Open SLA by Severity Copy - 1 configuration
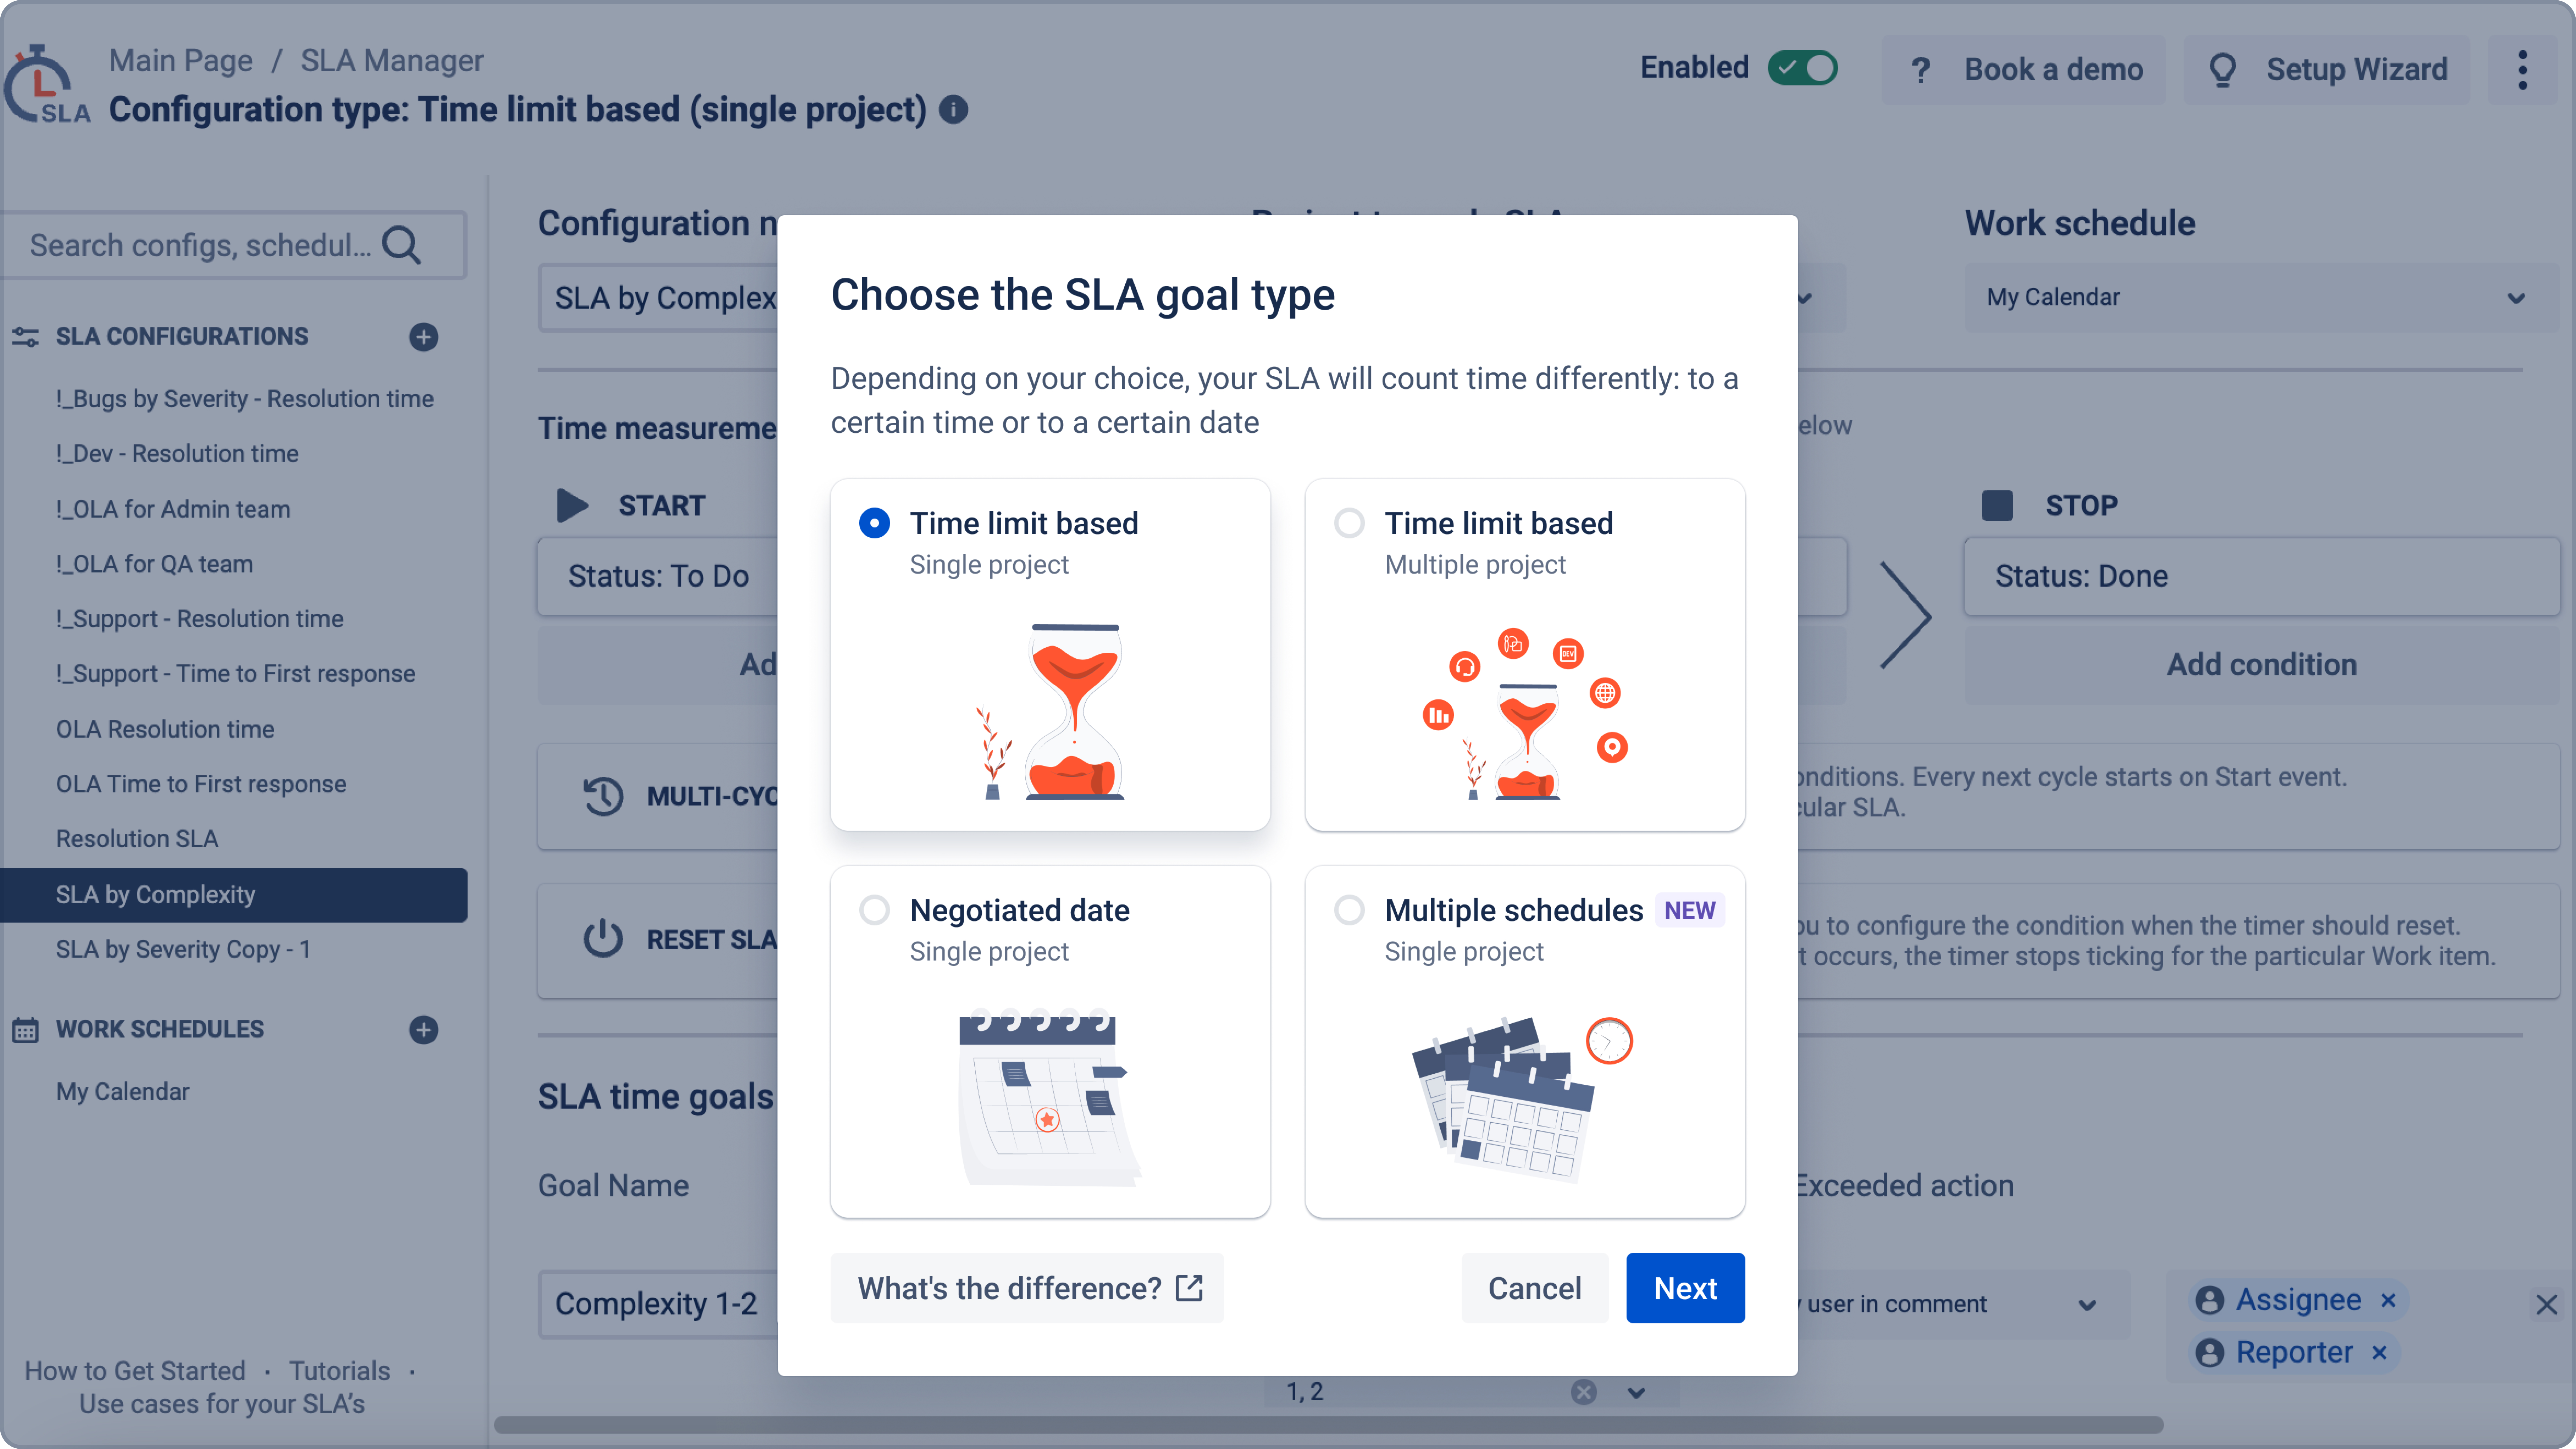This screenshot has width=2576, height=1449. pos(183,949)
